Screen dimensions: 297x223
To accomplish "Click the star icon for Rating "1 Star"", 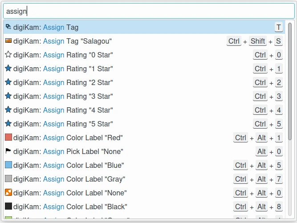I will (8, 69).
